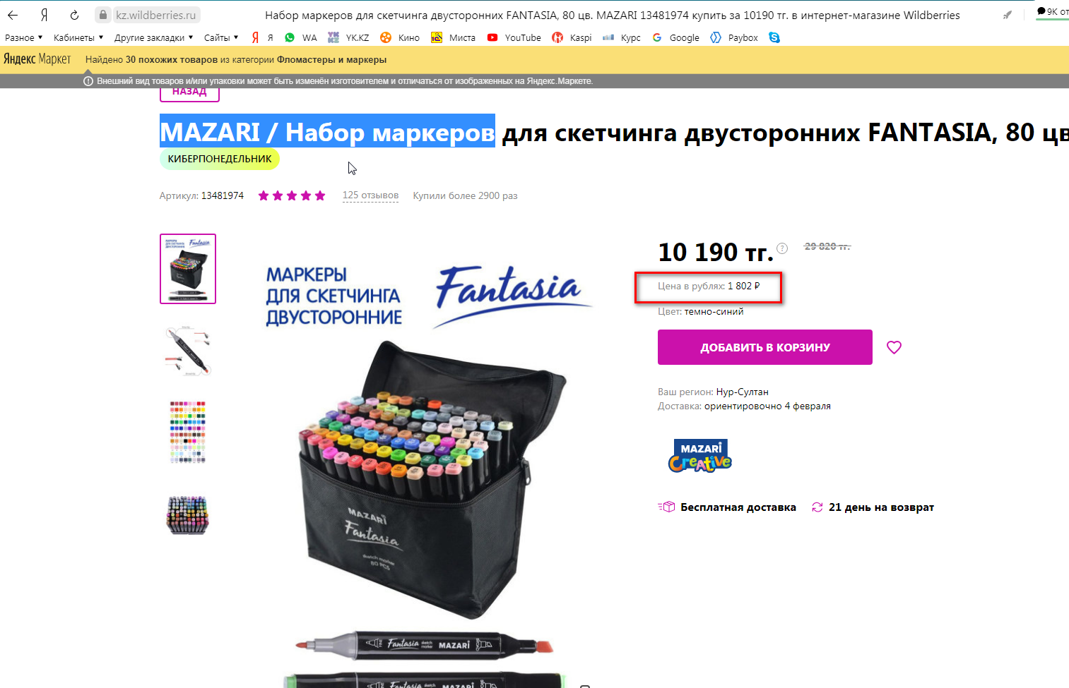The width and height of the screenshot is (1069, 688).
Task: Click the MAZARI Creative brand logo
Action: [699, 455]
